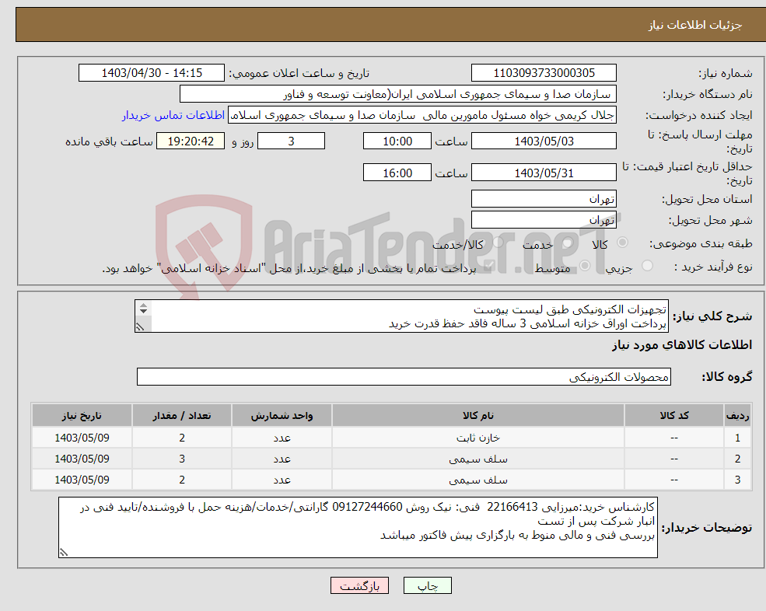Click the delivery province field تهران
This screenshot has width=766, height=611.
pyautogui.click(x=544, y=199)
